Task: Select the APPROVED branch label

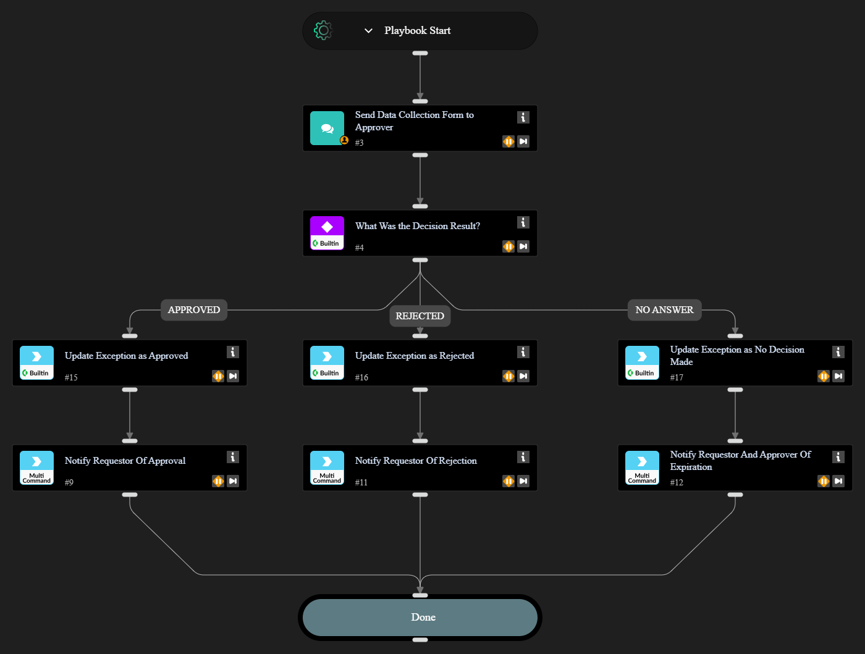Action: 194,310
